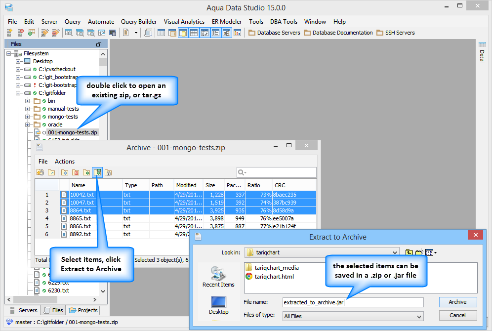Expand the mongo-tests folder node
Viewport: 492px width, 331px height.
(x=28, y=117)
